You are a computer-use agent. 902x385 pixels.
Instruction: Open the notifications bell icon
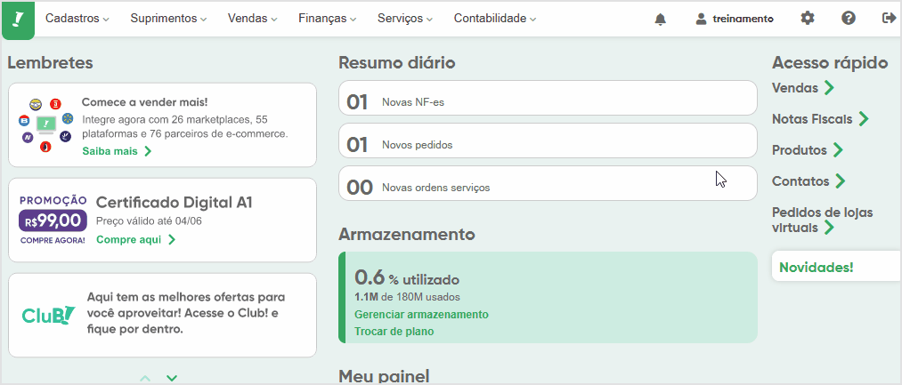point(660,19)
